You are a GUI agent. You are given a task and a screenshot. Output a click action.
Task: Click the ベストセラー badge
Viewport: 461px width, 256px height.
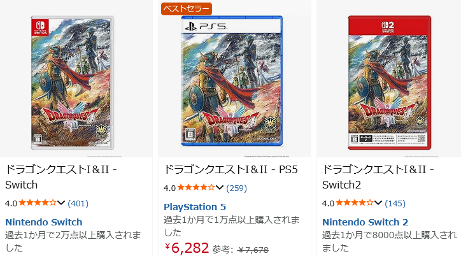(185, 9)
